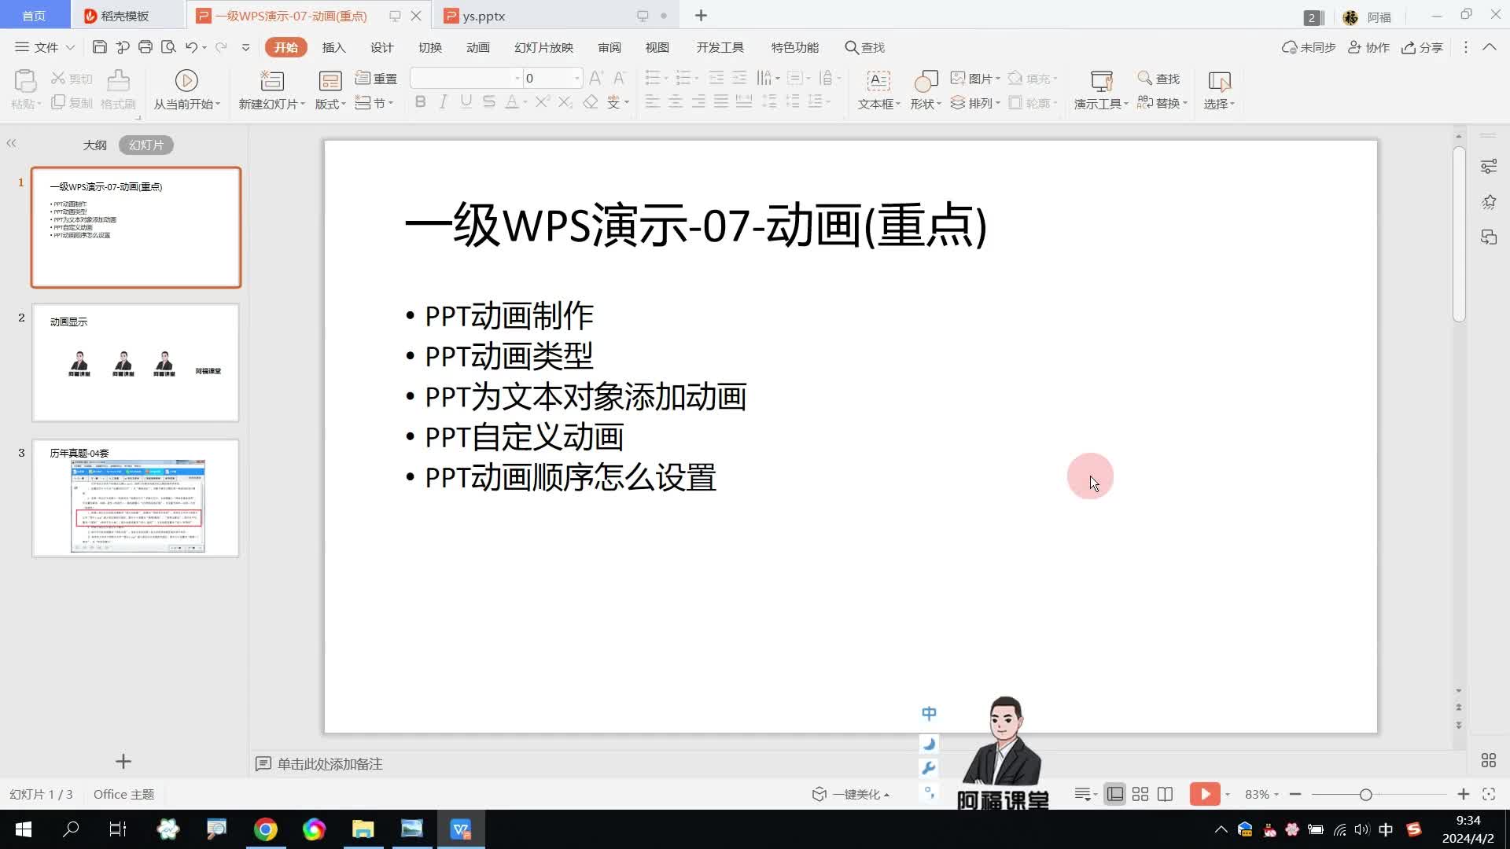This screenshot has height=849, width=1510.
Task: Start slideshow with the orange play button
Action: [1204, 794]
